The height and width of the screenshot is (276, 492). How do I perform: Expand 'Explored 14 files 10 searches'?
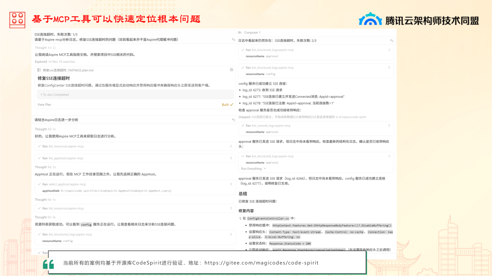point(55,62)
